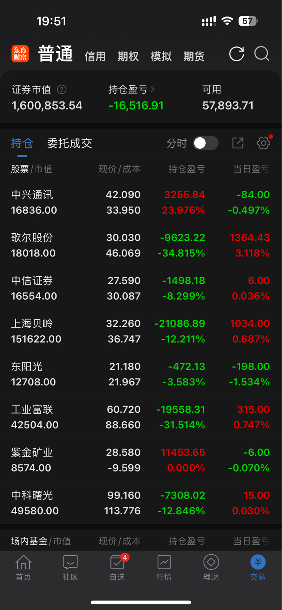This screenshot has width=282, height=610.
Task: Tap the 东方财富 logo icon
Action: pyautogui.click(x=20, y=54)
